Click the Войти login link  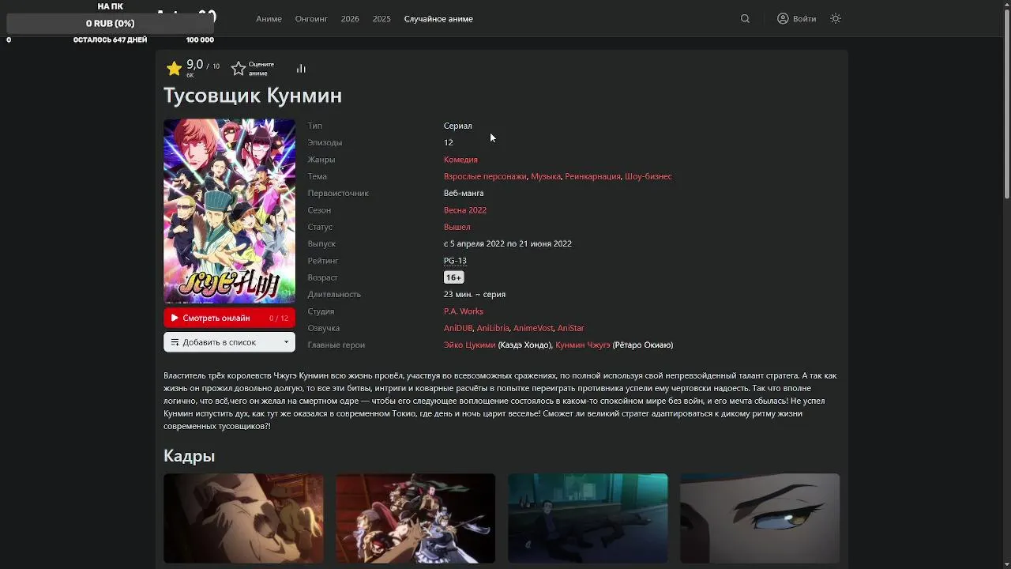point(804,19)
